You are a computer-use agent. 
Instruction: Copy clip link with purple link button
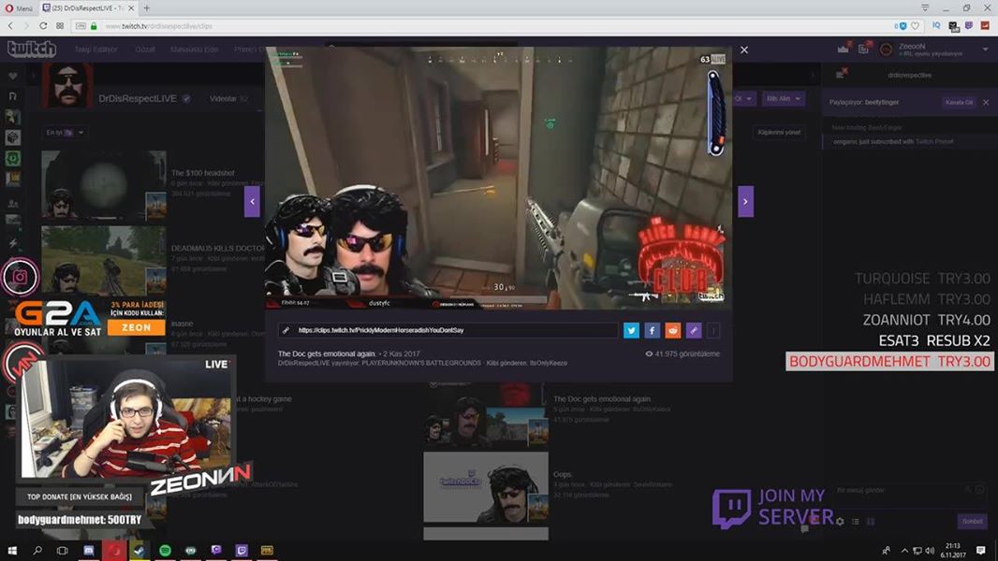[x=694, y=330]
